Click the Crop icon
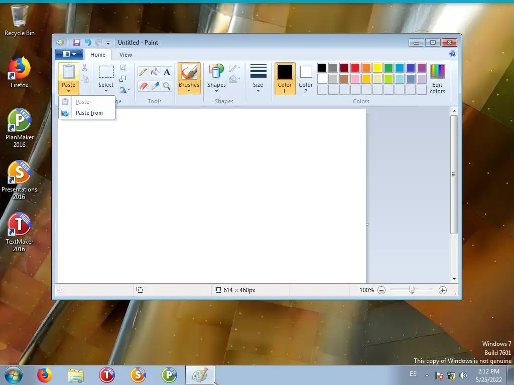Viewport: 514px width, 385px height. [123, 68]
